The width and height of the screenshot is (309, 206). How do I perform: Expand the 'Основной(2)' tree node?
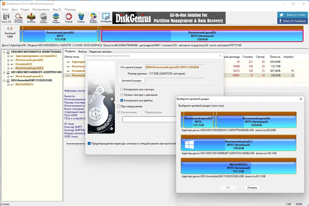click(x=8, y=64)
